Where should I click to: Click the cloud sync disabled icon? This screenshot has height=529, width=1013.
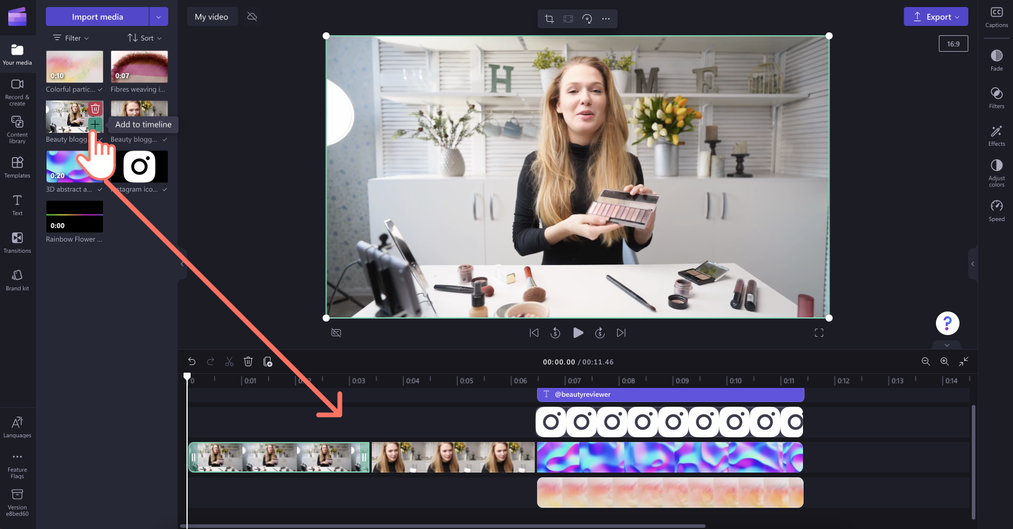point(252,16)
